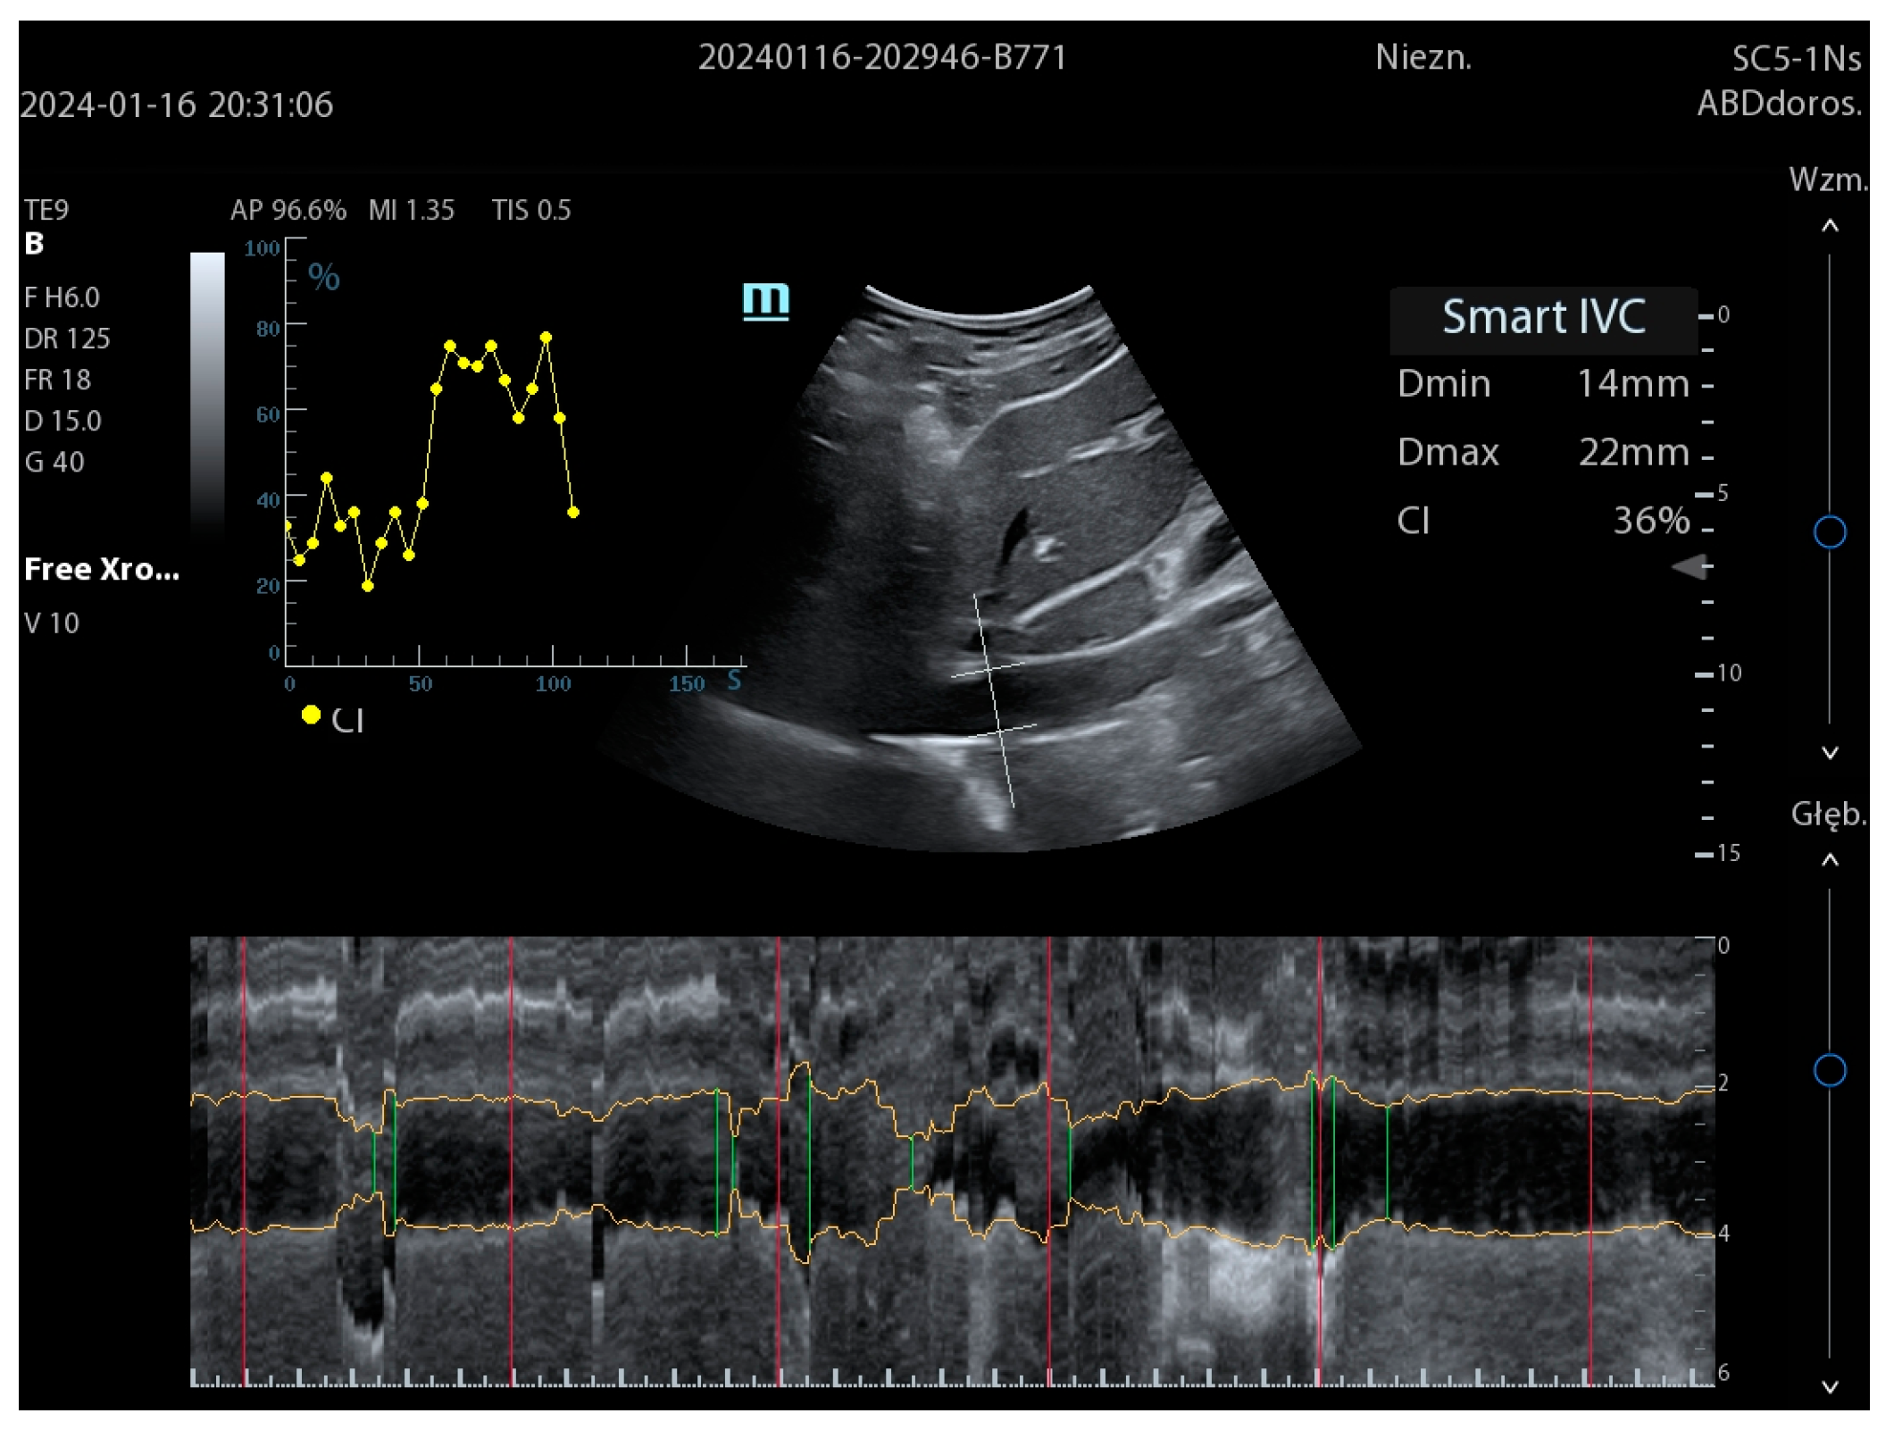Click the Smart IVC title button
The height and width of the screenshot is (1430, 1894).
click(1542, 318)
